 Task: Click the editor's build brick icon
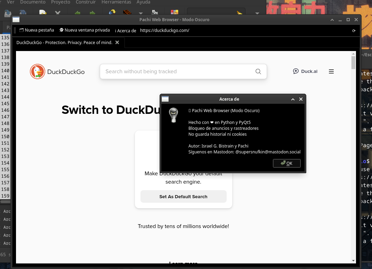click(x=127, y=12)
